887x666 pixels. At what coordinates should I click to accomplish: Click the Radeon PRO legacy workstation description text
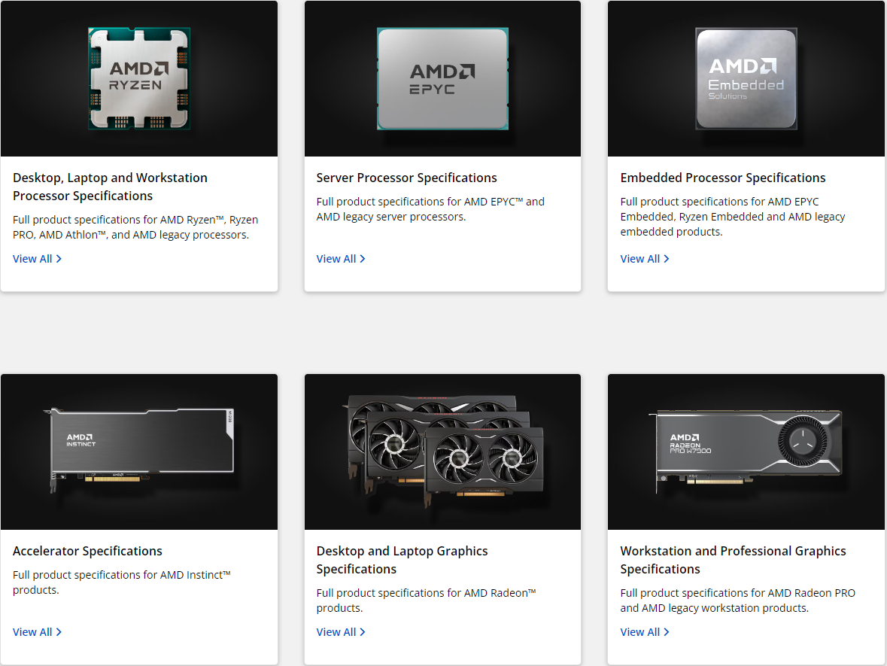[737, 601]
